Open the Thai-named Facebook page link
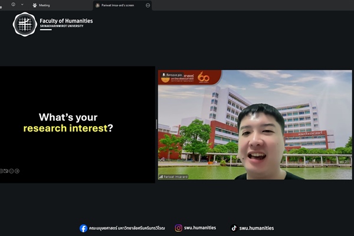354x236 pixels. tap(127, 228)
